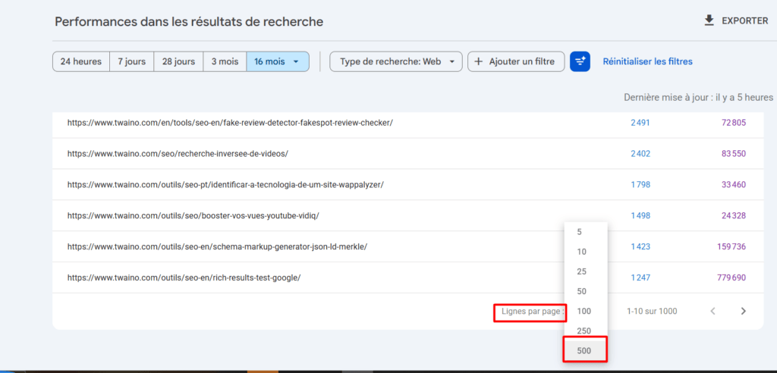Click the 1-10 sur 1000 pagination text
The height and width of the screenshot is (373, 777).
(x=652, y=311)
